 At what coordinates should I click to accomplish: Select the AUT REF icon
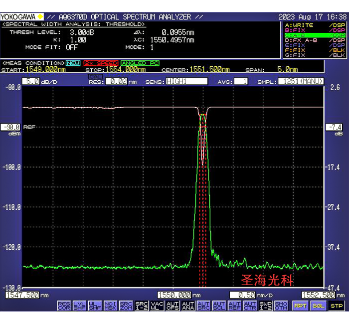234,306
